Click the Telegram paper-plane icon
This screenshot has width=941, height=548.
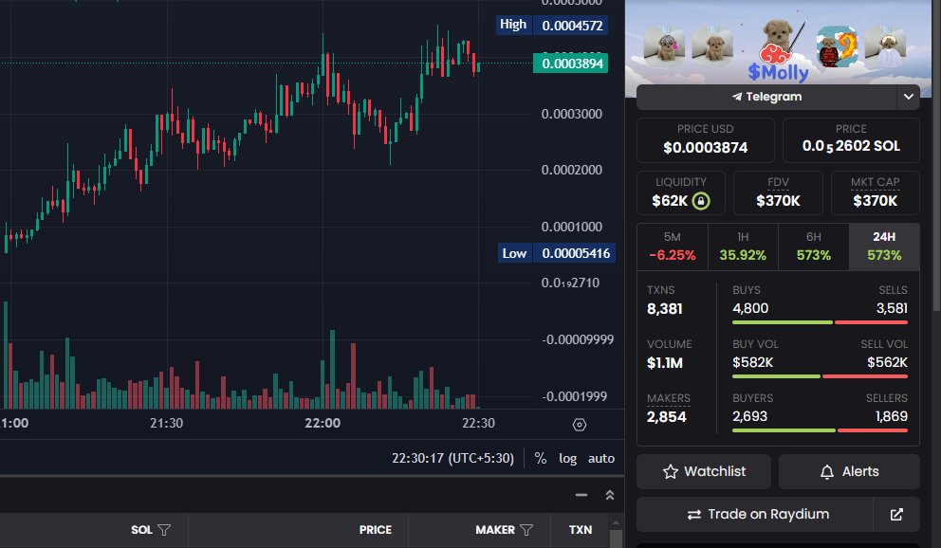coord(737,97)
